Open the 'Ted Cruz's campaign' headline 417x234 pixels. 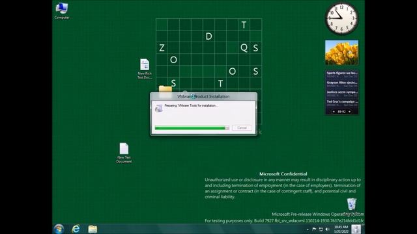[341, 103]
